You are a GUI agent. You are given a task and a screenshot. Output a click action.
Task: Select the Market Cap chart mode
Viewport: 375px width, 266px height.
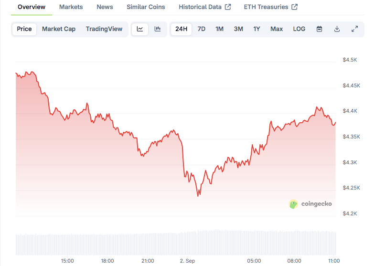point(59,29)
